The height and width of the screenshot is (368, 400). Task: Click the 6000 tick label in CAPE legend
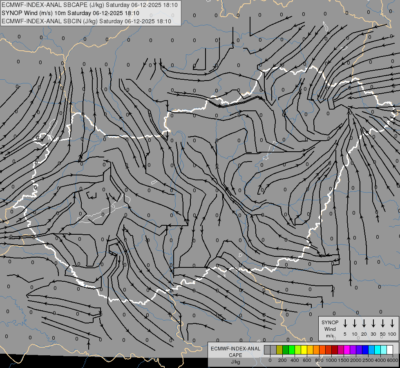point(393,360)
